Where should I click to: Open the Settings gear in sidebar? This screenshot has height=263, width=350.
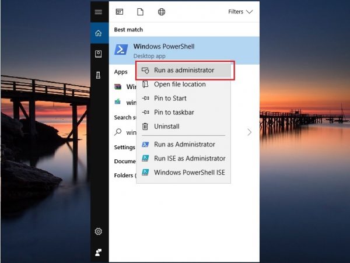click(x=99, y=232)
